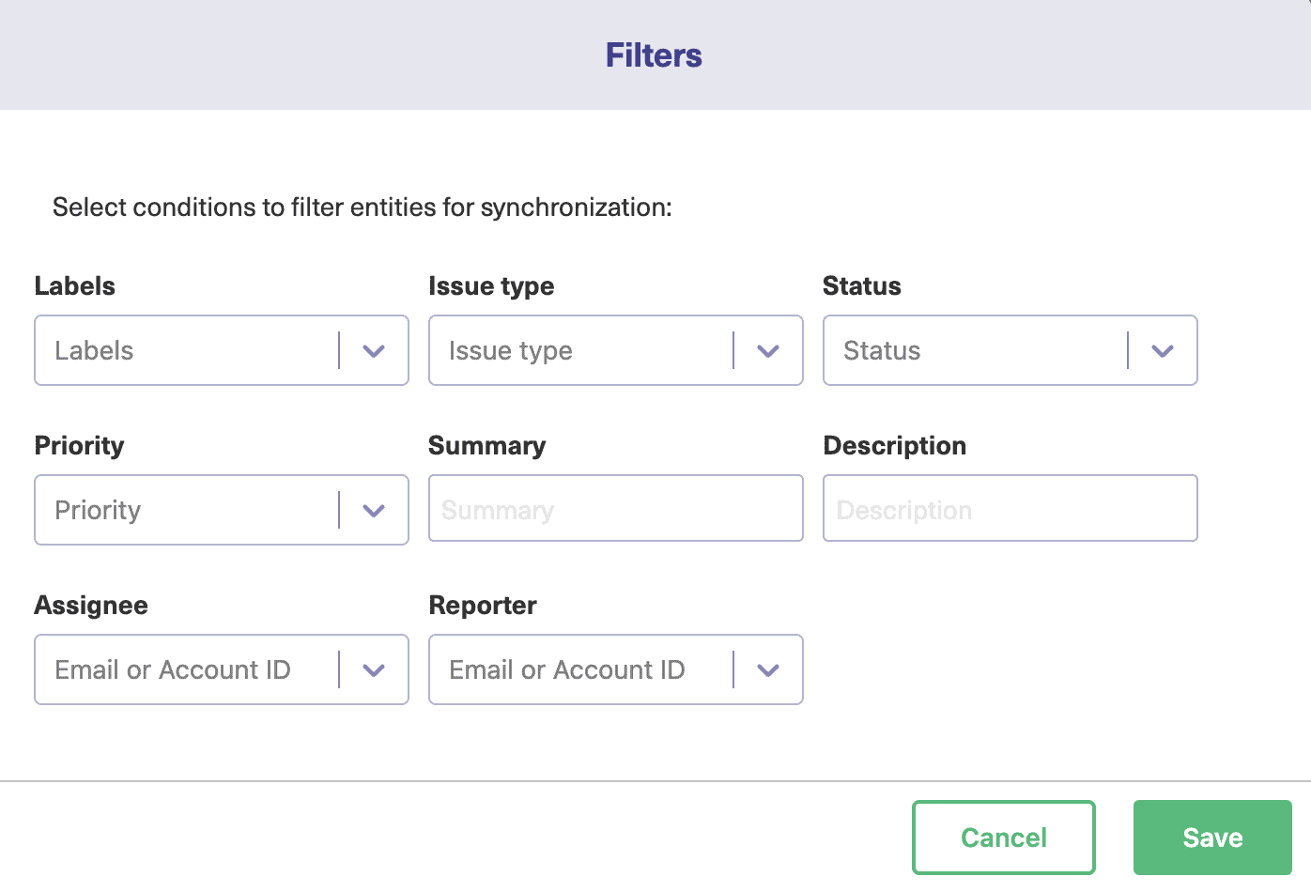This screenshot has height=892, width=1311.
Task: Click the Summary field label heading
Action: pos(486,445)
